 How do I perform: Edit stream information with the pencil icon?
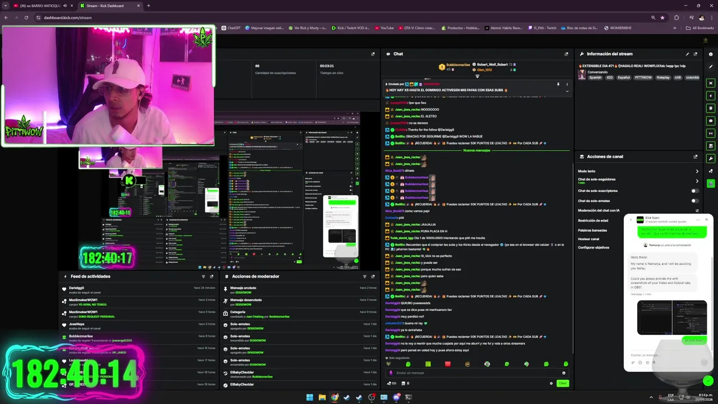coord(688,54)
